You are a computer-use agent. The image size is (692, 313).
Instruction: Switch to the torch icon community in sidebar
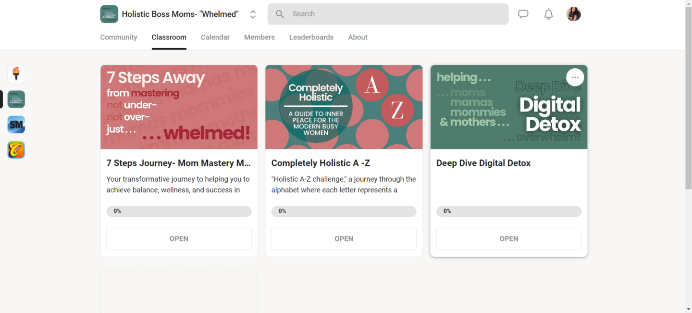[x=16, y=74]
